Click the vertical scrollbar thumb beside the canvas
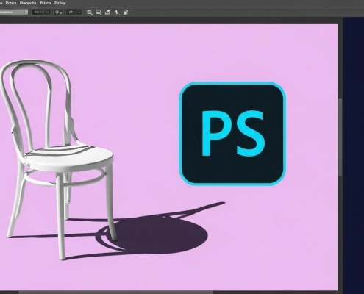 tap(340, 137)
